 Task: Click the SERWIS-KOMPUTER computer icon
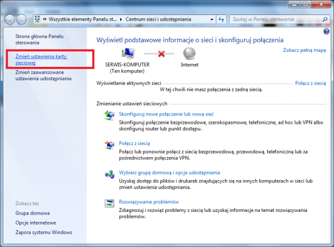(x=128, y=54)
